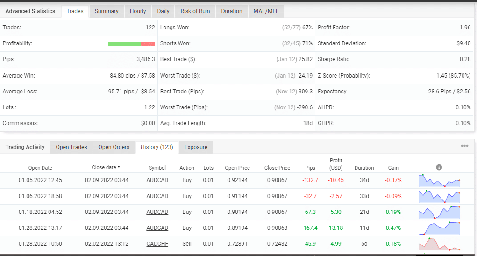The width and height of the screenshot is (477, 256).
Task: Open the Duration tab
Action: 232,11
